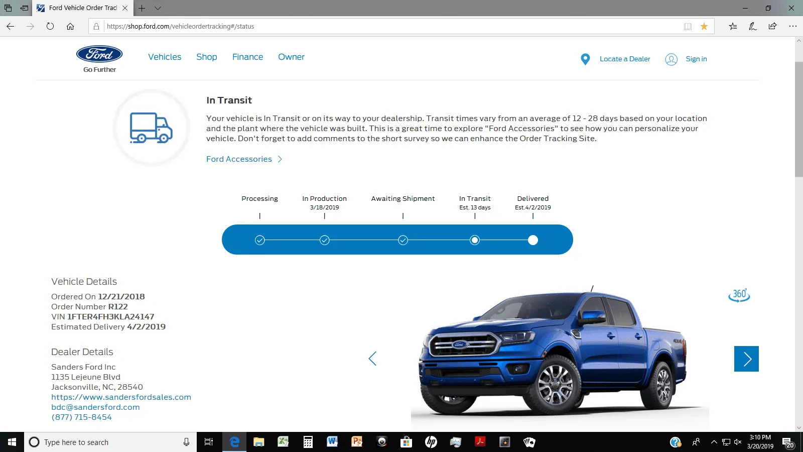Click the page vertical scrollbar thumb
Screen dimensions: 803x452
[x=798, y=119]
